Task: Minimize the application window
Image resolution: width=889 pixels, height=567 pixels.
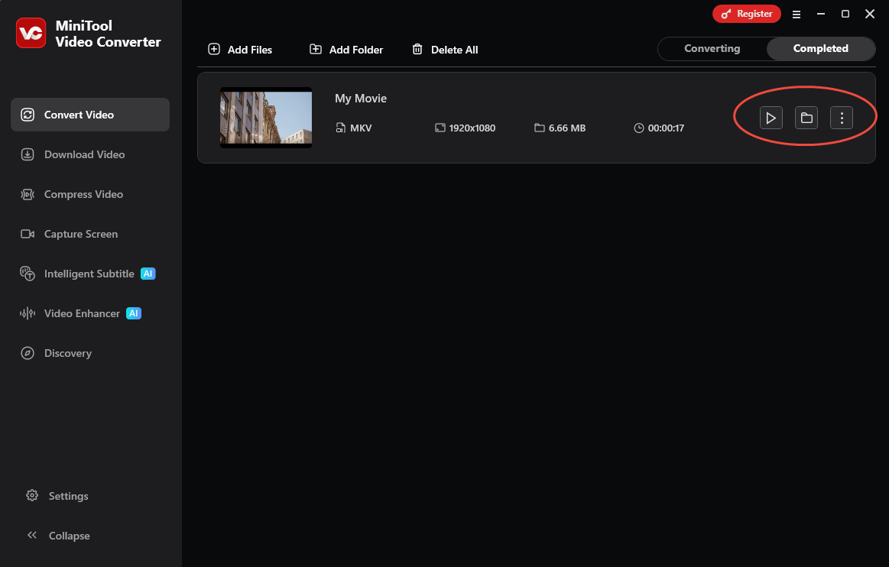Action: click(x=820, y=14)
